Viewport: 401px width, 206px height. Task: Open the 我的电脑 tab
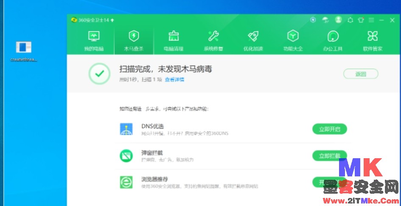pos(94,41)
